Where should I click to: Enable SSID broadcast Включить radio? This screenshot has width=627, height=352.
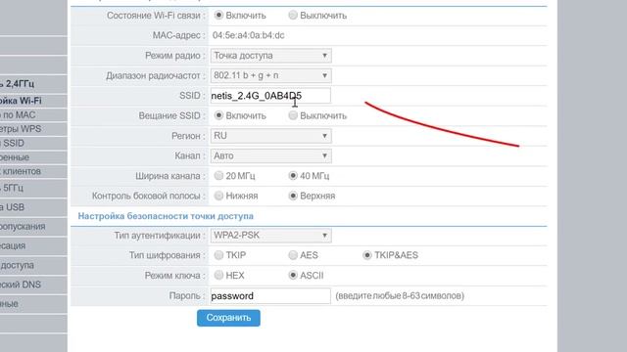[218, 115]
